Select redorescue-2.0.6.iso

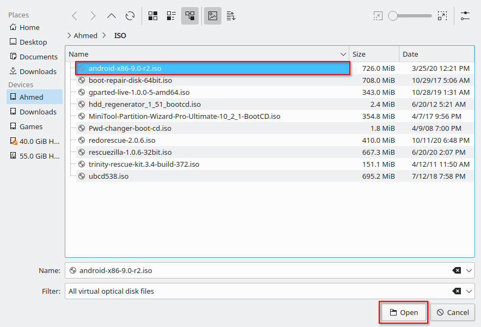tap(213, 140)
